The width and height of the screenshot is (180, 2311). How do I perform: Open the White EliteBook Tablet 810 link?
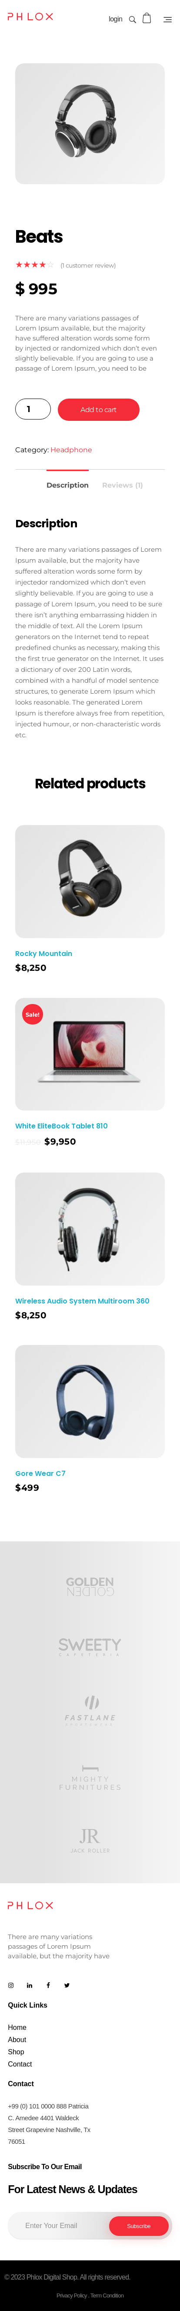pyautogui.click(x=61, y=1125)
